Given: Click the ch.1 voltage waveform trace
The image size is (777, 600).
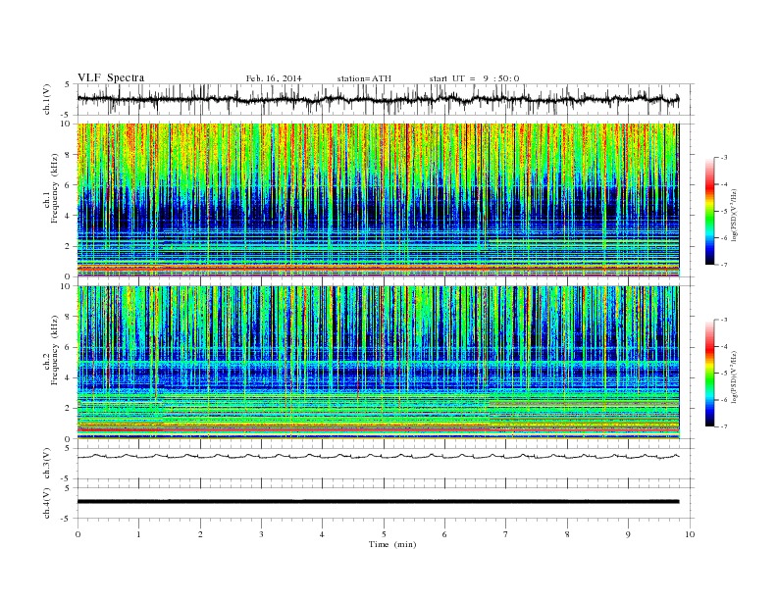Looking at the screenshot, I should click(378, 99).
